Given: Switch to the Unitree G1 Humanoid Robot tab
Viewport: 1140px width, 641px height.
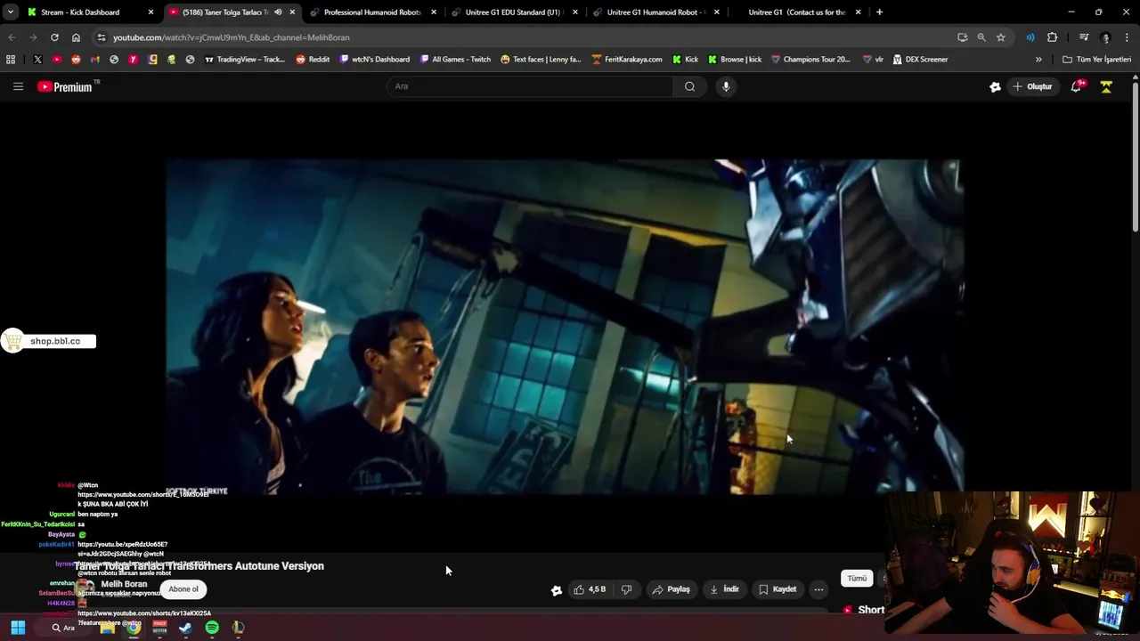Looking at the screenshot, I should [x=655, y=12].
